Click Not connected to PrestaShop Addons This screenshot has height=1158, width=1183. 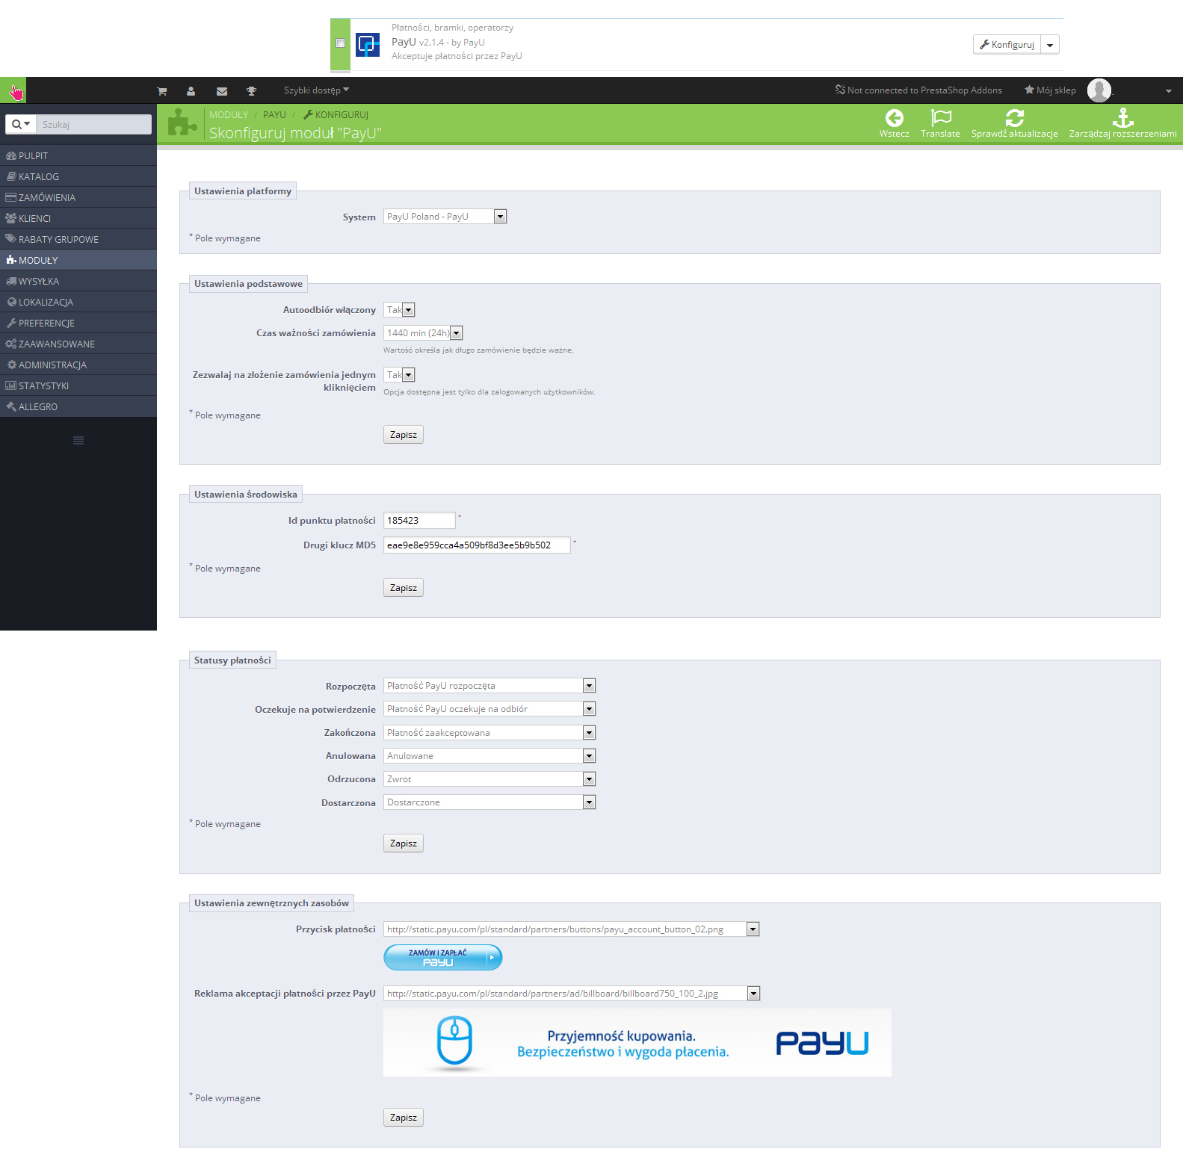click(x=918, y=90)
